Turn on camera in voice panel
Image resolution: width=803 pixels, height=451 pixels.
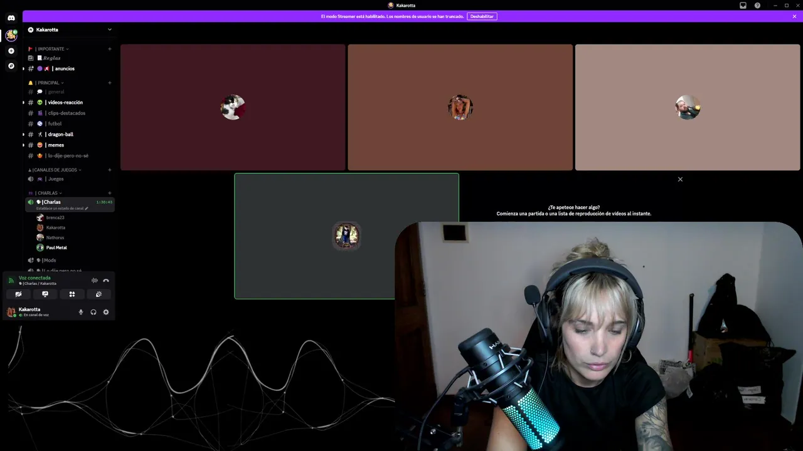18,294
